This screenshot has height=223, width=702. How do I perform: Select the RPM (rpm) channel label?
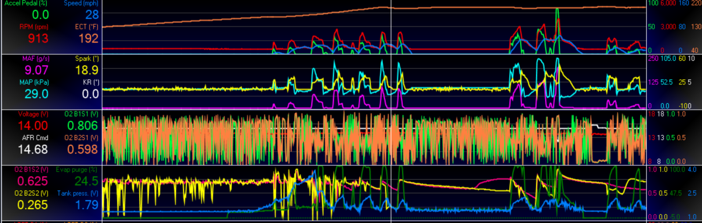(34, 27)
